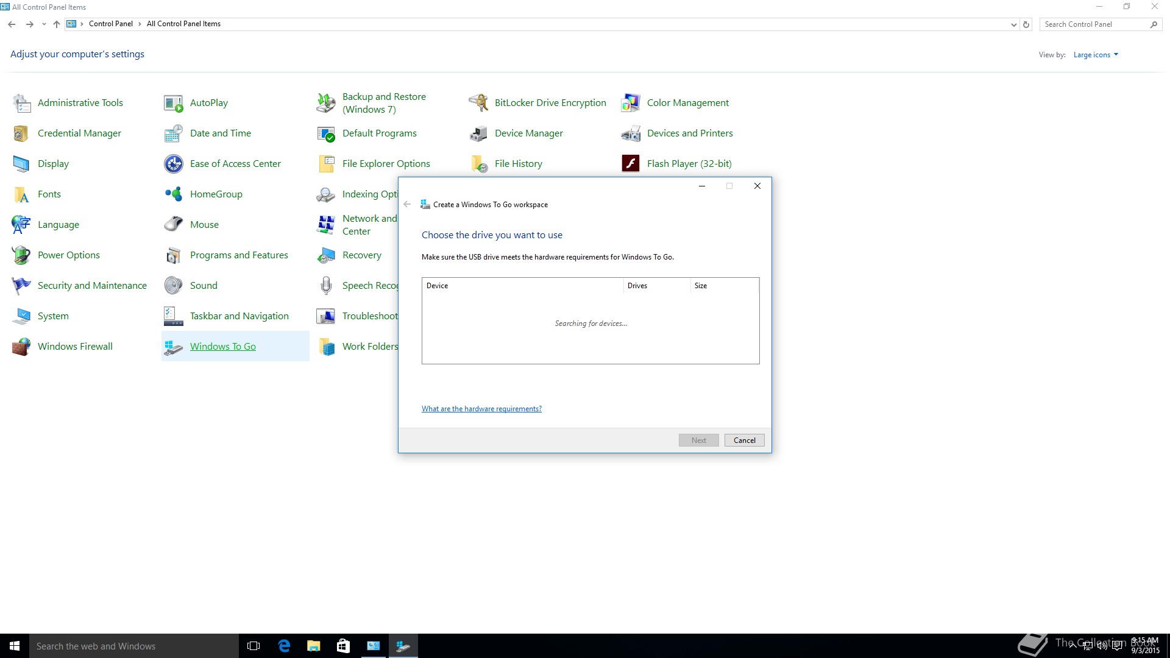Viewport: 1170px width, 658px height.
Task: Open Task View on the taskbar
Action: click(253, 646)
